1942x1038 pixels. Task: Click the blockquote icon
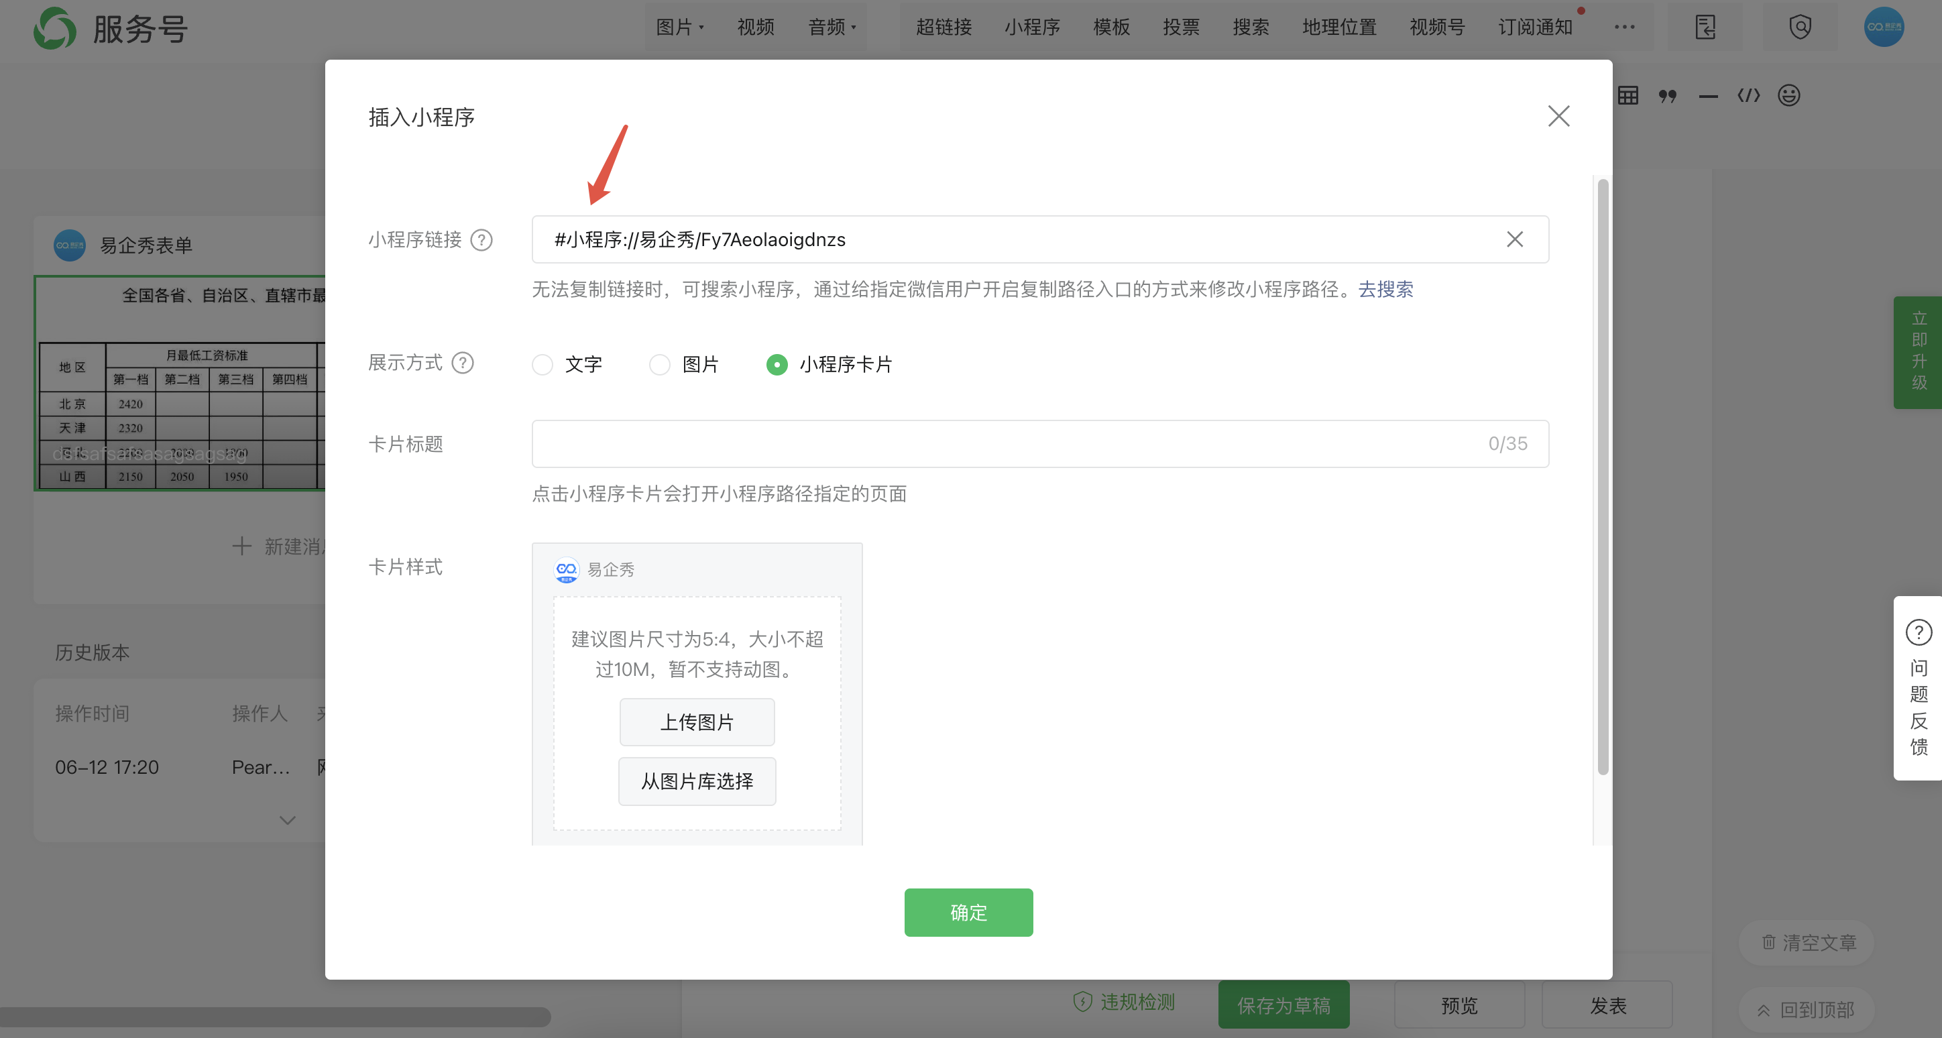tap(1668, 96)
